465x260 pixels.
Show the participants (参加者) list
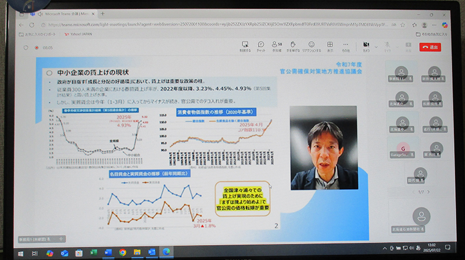pyautogui.click(x=277, y=47)
